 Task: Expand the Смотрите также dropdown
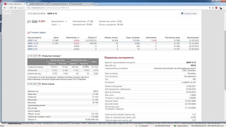point(189,13)
